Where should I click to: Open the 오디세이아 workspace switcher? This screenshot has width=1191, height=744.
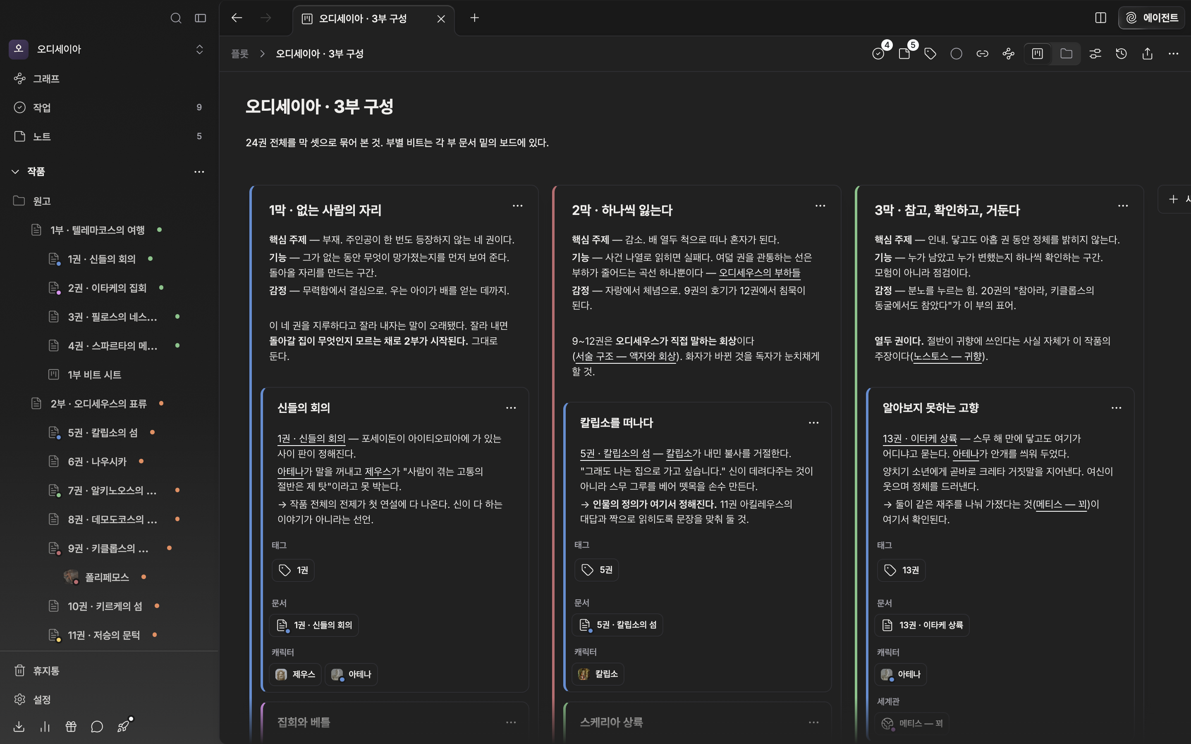[109, 49]
